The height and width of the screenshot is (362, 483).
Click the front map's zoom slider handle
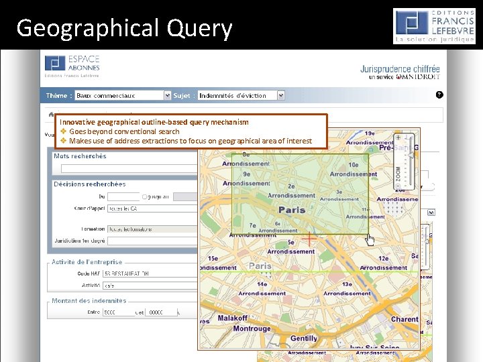tap(411, 156)
